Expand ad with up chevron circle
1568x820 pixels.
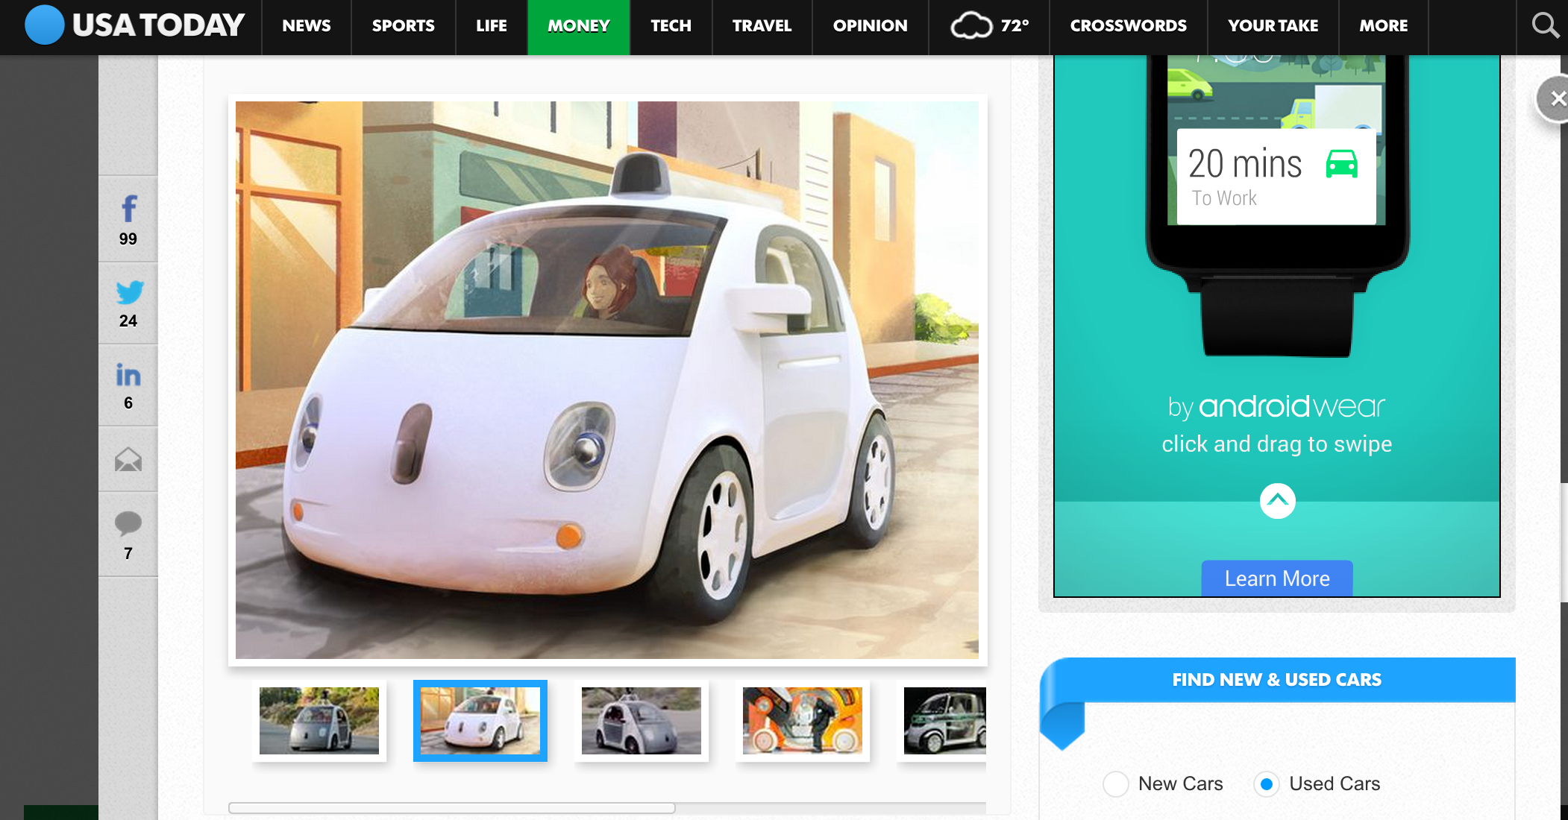point(1277,501)
